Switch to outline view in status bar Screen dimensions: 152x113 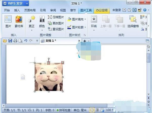point(97,110)
